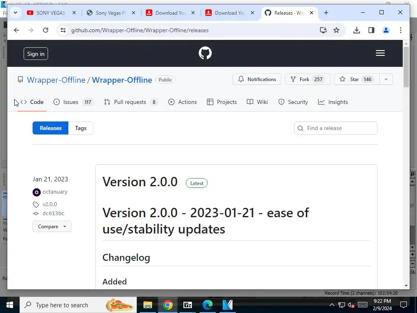Open Microsoft Edge from the taskbar
This screenshot has width=417, height=313.
(x=207, y=305)
